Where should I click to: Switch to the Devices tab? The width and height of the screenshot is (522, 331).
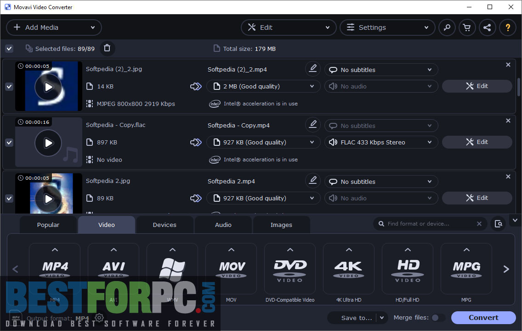coord(165,225)
